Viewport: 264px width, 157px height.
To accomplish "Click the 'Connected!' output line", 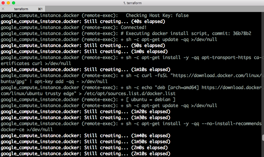I will pyautogui.click(x=74, y=27).
